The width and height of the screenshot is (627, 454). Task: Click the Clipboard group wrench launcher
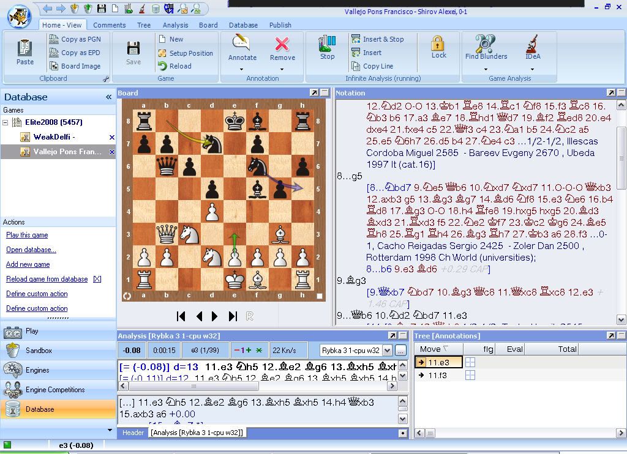click(x=106, y=79)
